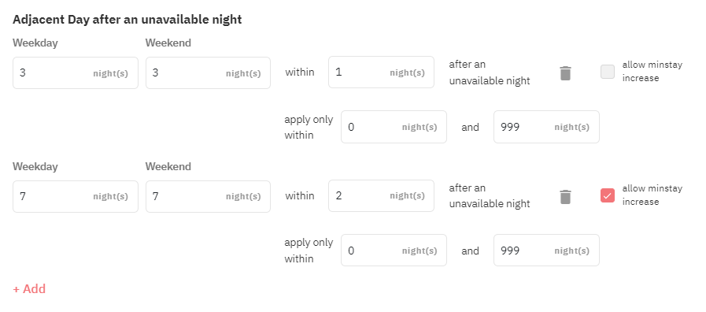Uncheck allow minstay increase on second rule

(x=608, y=195)
